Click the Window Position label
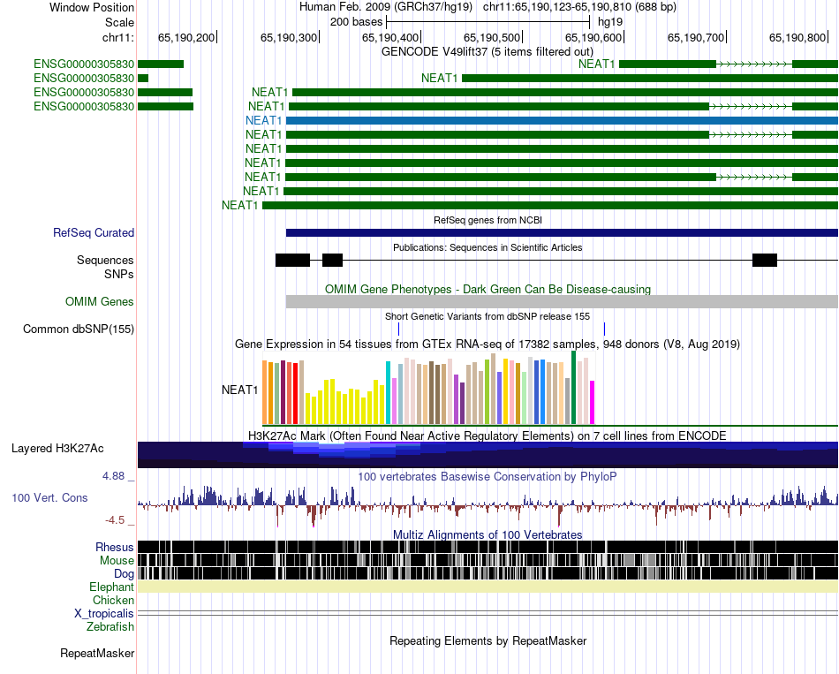The image size is (839, 674). (x=92, y=7)
